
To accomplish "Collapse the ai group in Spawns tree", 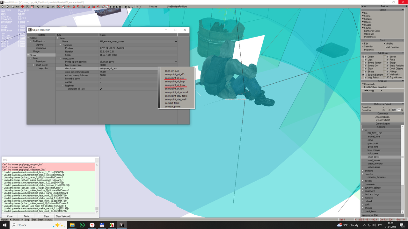I will [x=363, y=130].
